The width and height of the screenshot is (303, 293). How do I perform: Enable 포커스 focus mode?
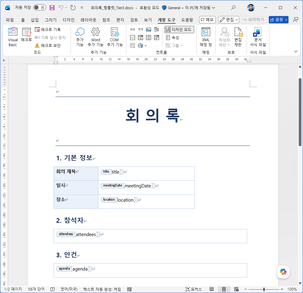[194, 289]
